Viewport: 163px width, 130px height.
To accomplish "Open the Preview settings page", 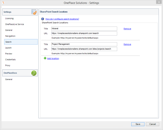I will [9, 54].
